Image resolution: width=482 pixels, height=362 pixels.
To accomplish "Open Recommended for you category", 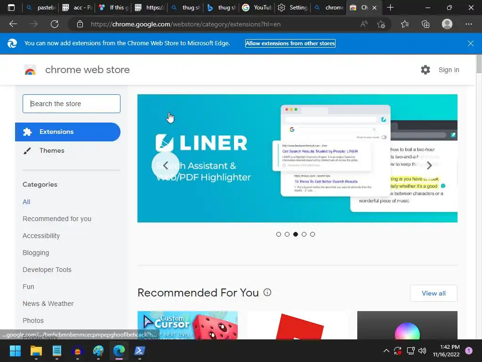I will tap(57, 219).
